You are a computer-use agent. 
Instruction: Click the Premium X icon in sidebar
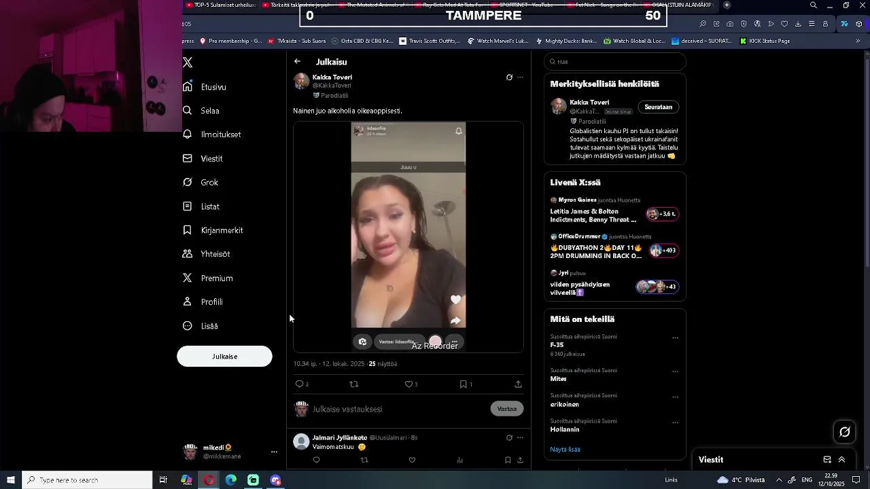click(188, 278)
